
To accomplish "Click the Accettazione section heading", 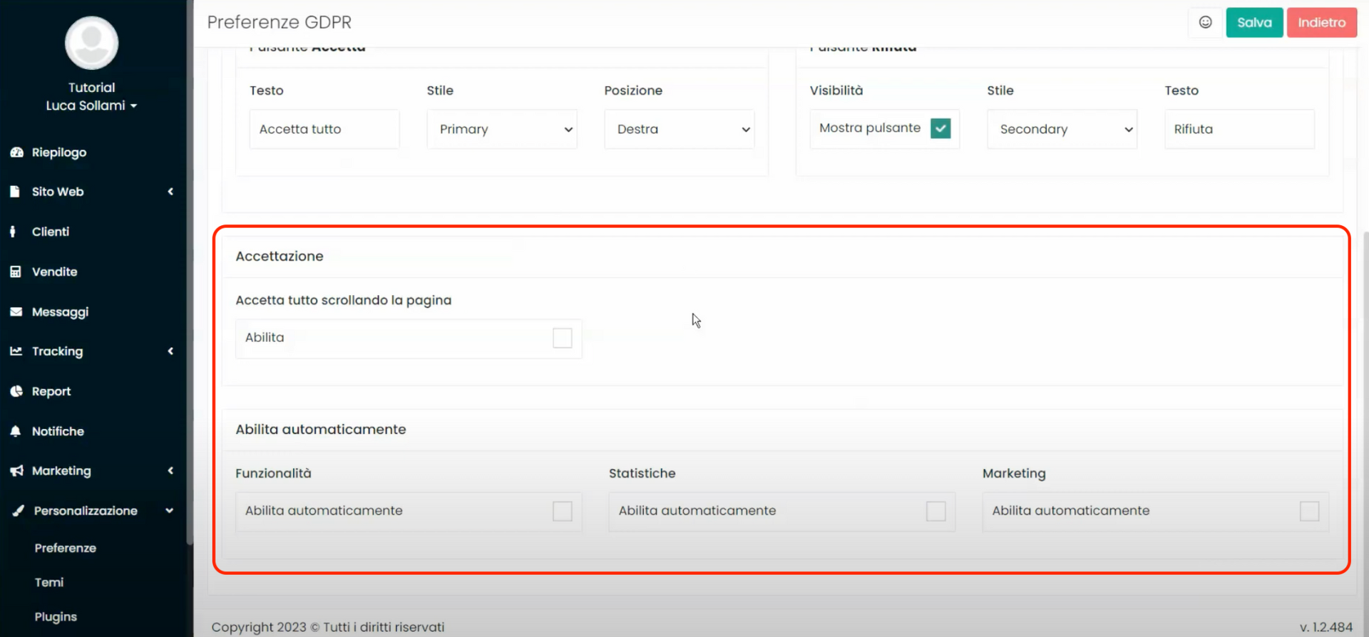I will (x=280, y=256).
